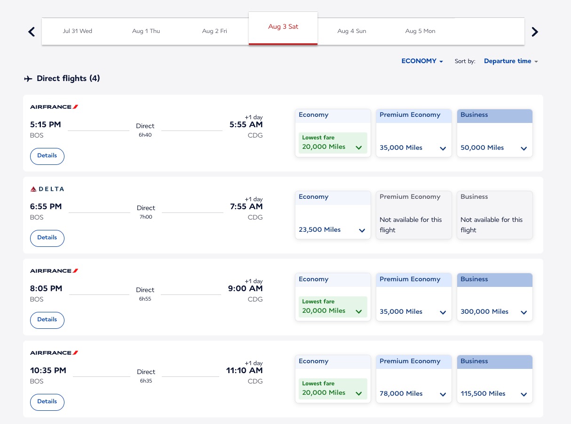
Task: Open Details for the 5:15 PM Air France flight
Action: click(47, 156)
